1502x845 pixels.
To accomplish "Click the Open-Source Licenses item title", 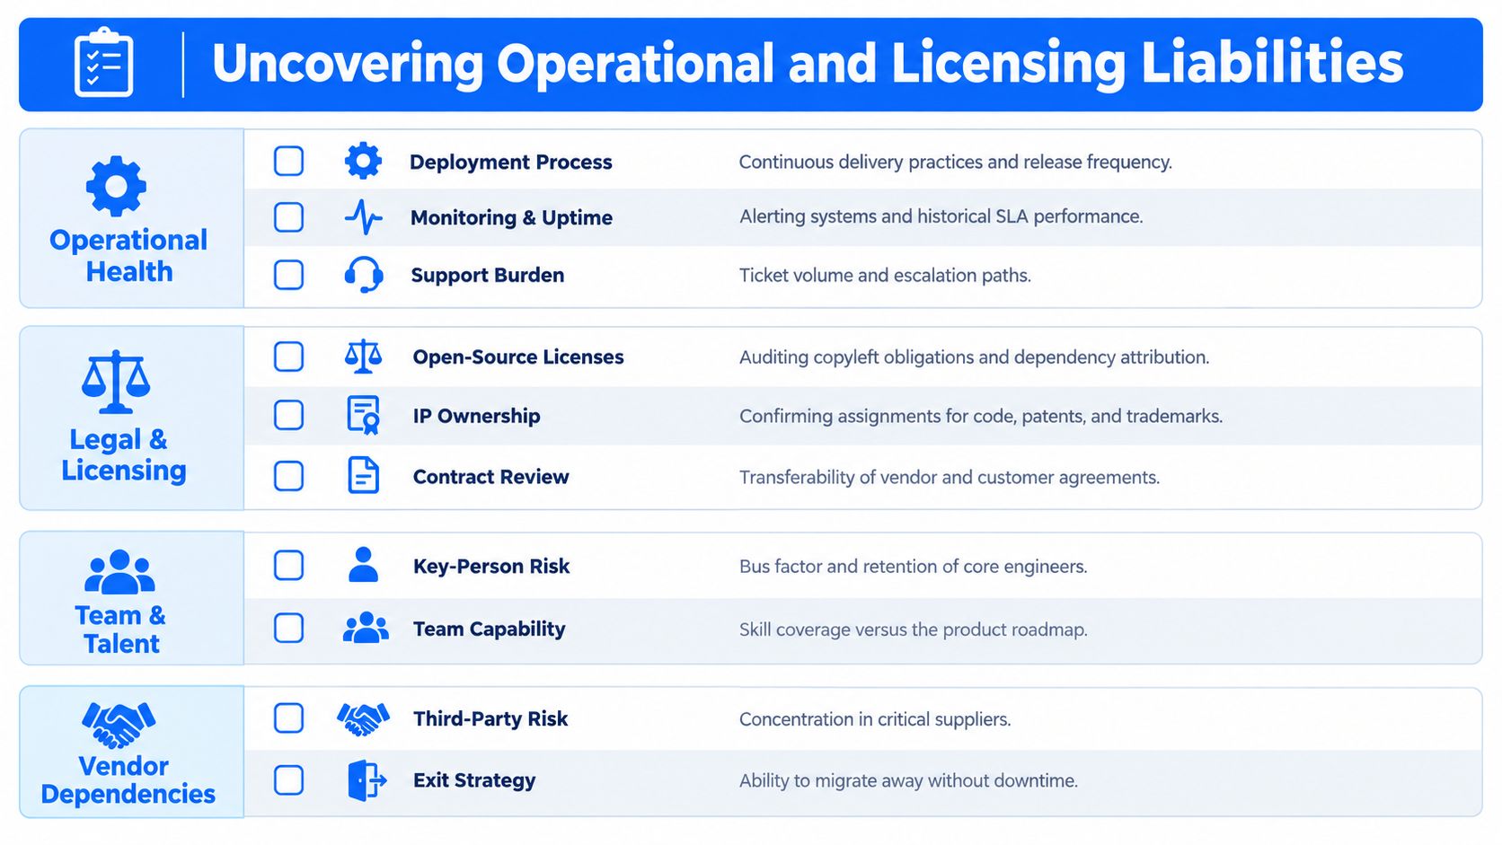I will tap(518, 357).
